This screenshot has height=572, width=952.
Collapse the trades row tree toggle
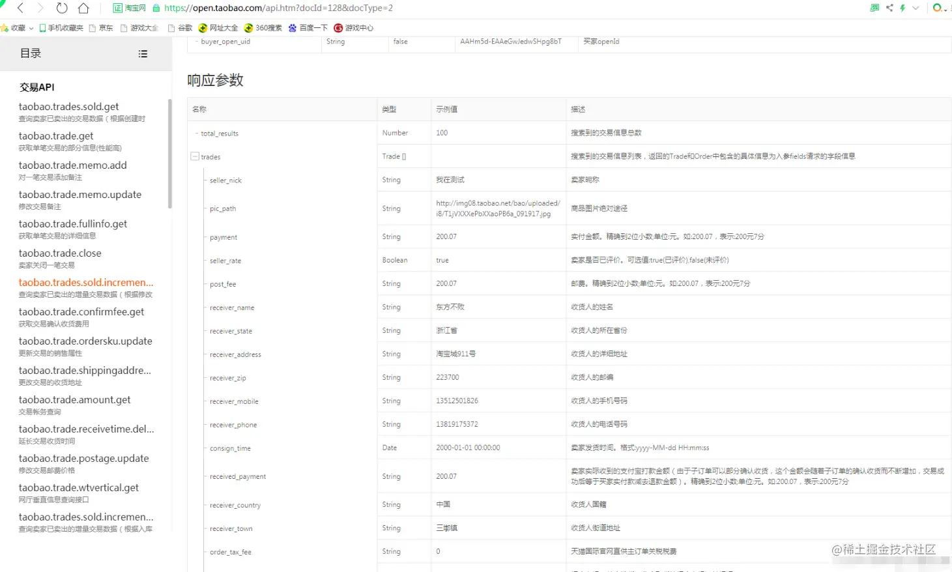[x=195, y=156]
